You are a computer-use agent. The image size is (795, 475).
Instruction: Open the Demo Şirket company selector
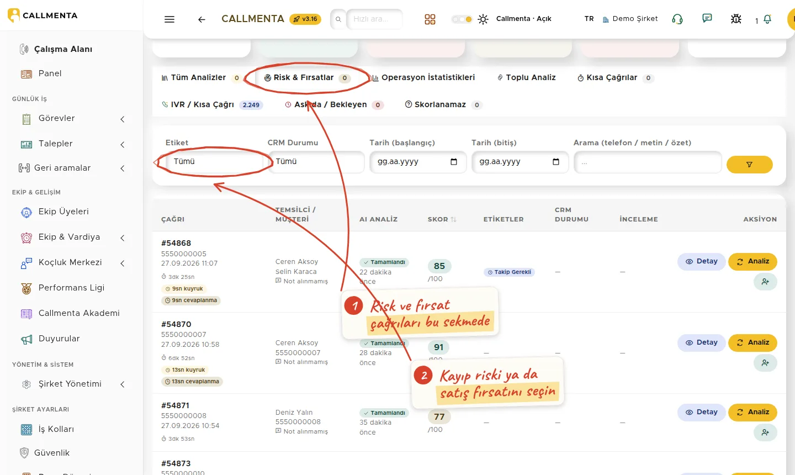coord(630,19)
